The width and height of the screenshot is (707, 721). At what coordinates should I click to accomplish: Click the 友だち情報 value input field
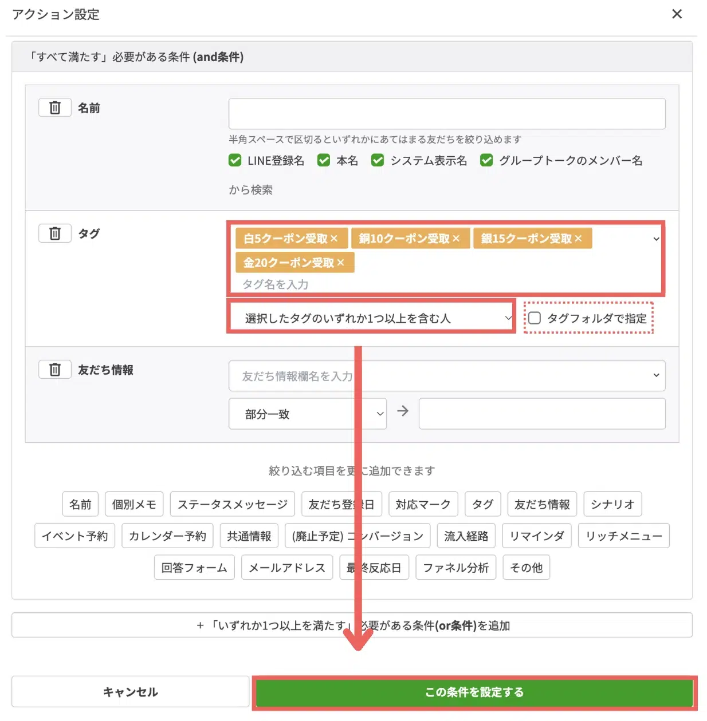pos(542,414)
